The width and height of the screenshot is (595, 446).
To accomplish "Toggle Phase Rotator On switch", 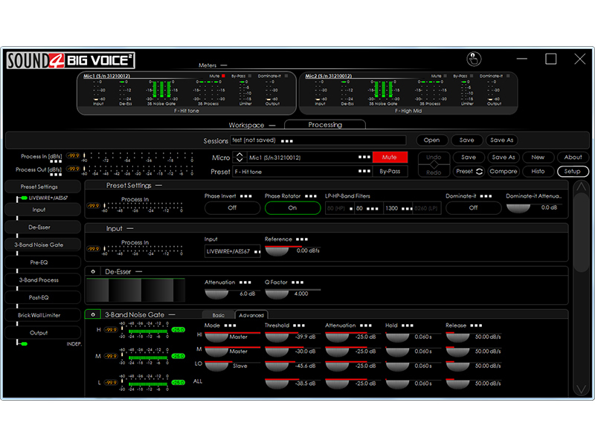I will pos(292,208).
